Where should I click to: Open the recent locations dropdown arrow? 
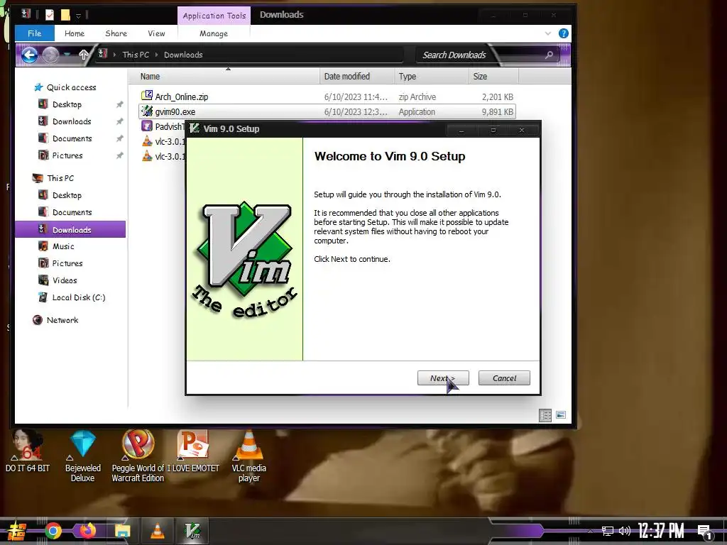pos(67,55)
